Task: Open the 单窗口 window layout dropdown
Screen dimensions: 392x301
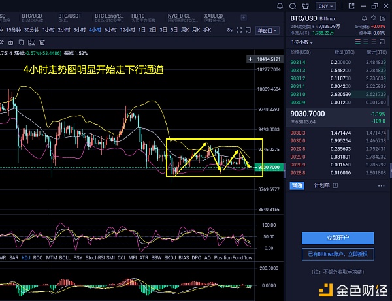Action: 267,31
